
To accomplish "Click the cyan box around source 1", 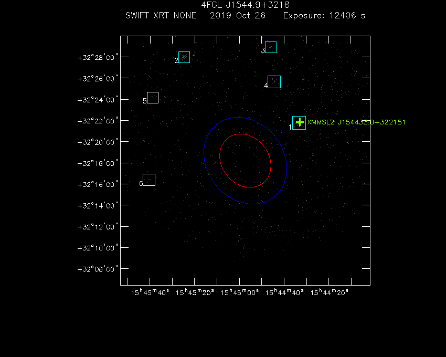I will point(299,123).
